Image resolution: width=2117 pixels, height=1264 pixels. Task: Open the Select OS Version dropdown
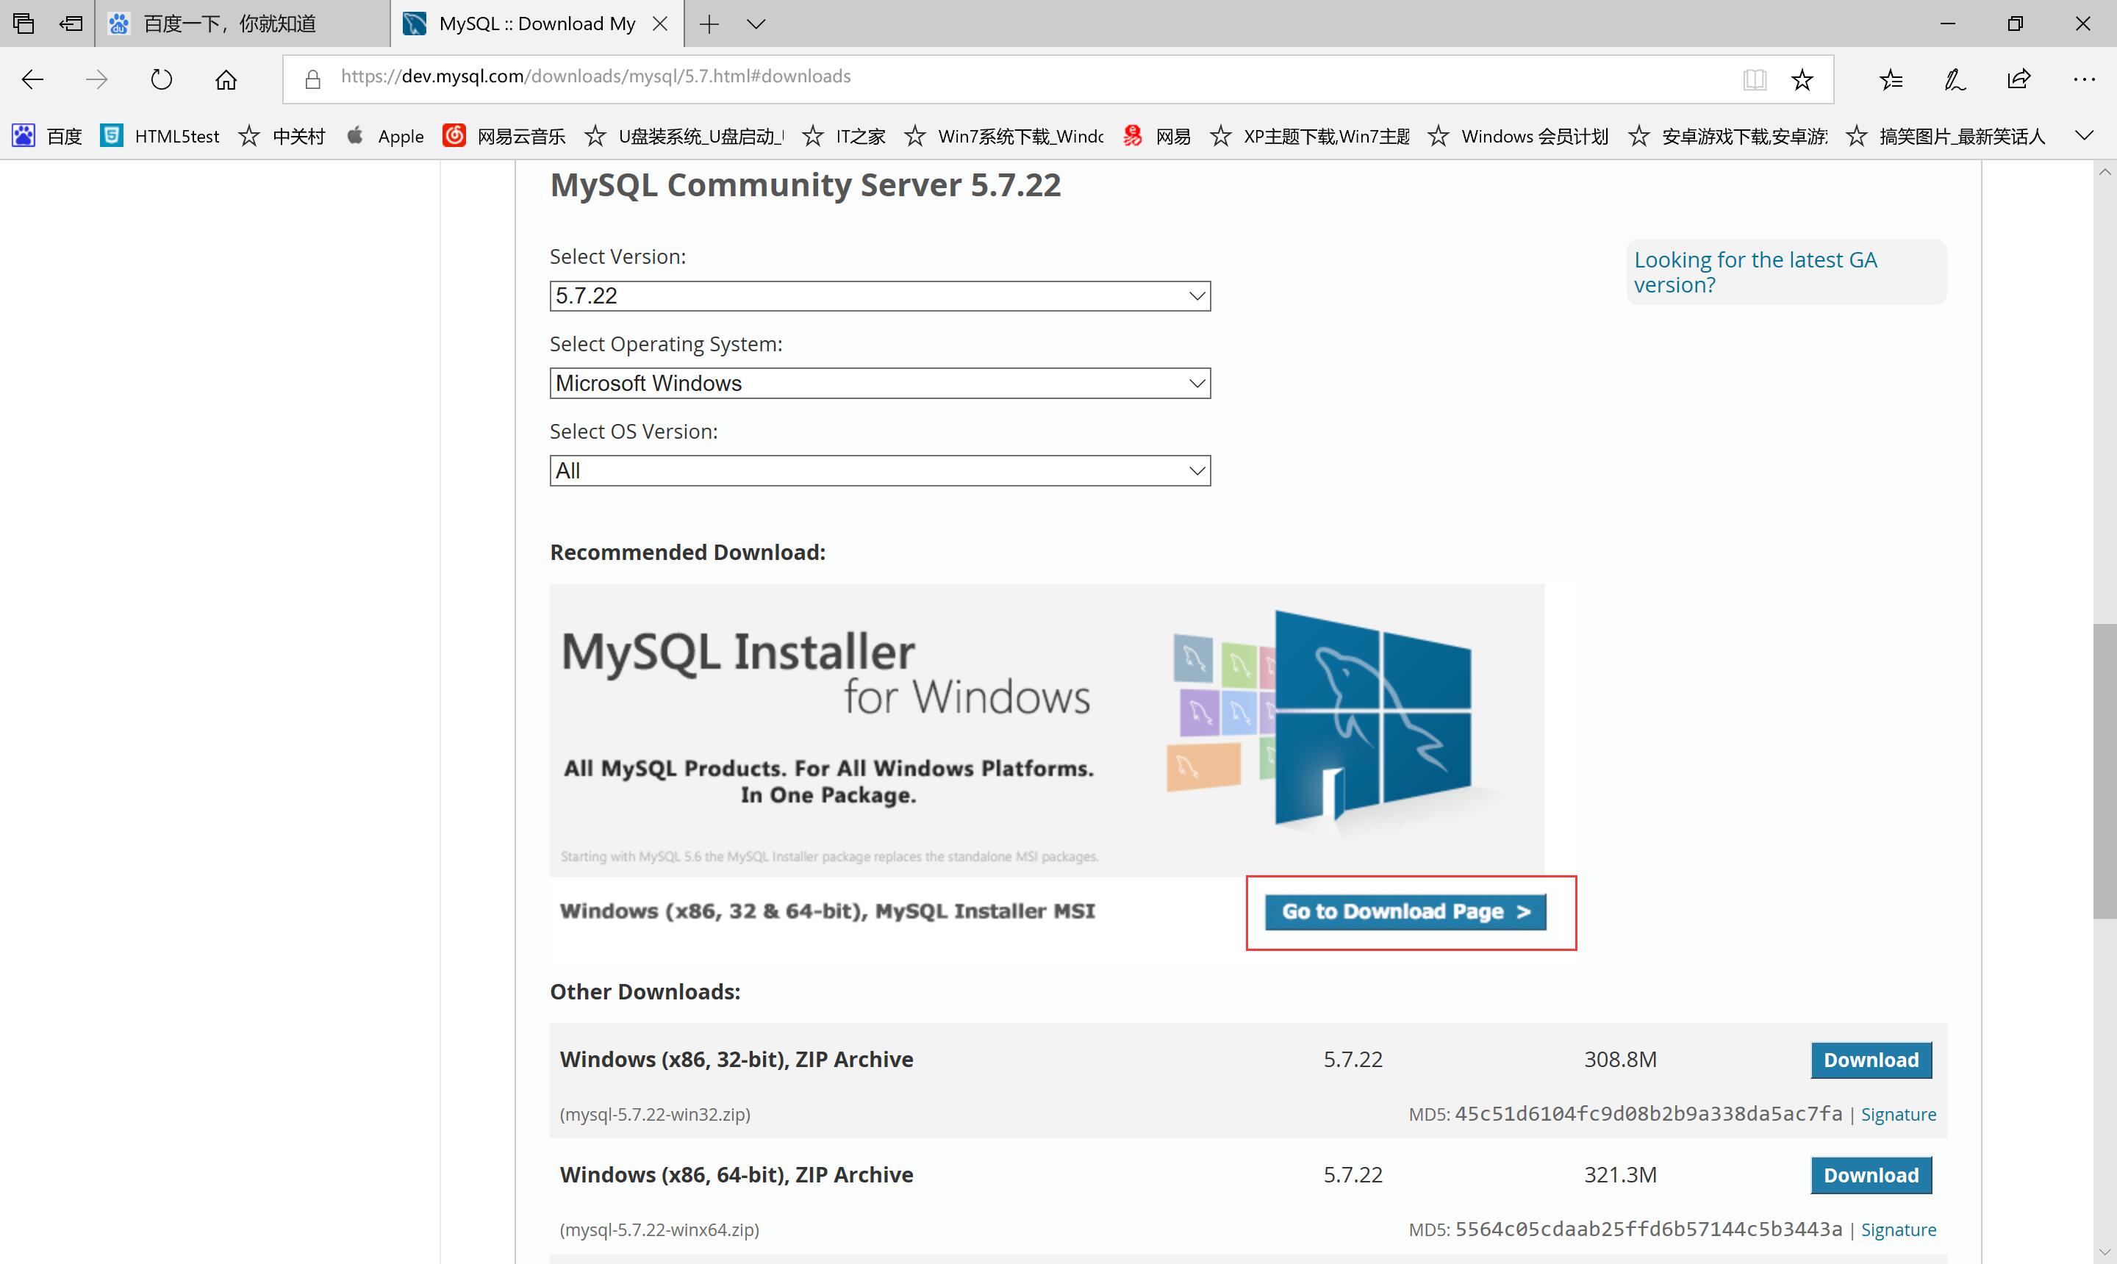[x=879, y=471]
